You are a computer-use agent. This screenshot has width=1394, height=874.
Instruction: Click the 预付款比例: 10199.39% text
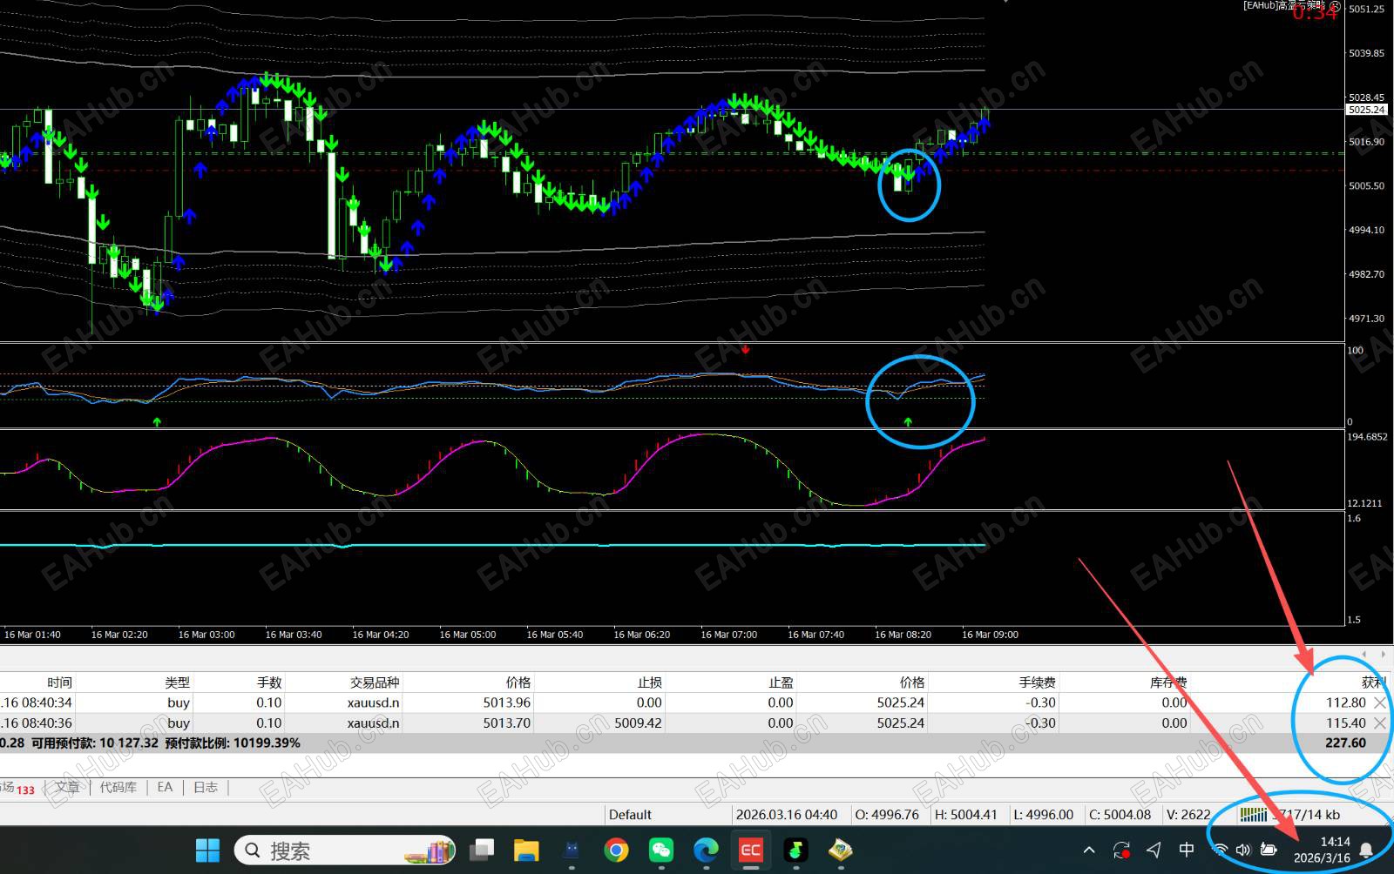233,743
